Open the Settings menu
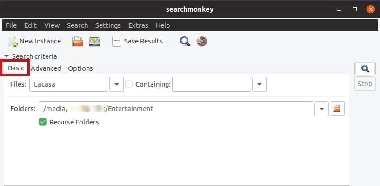Screen dimensions: 380x186 click(x=108, y=25)
